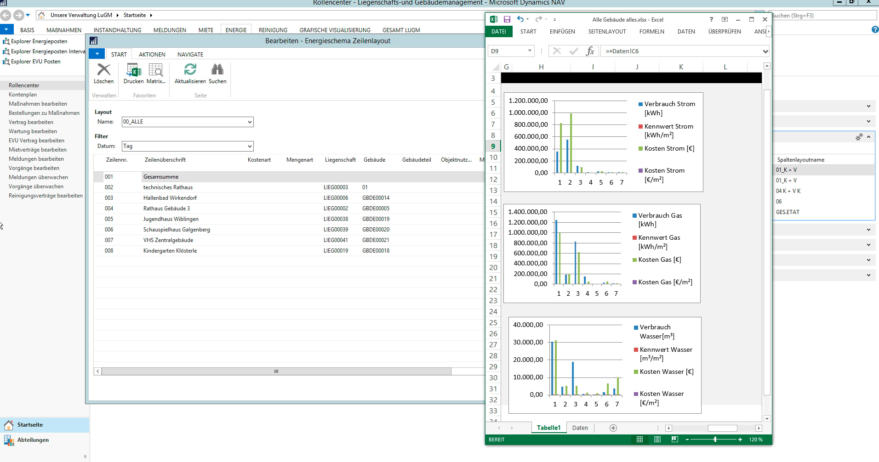Click the Suchen binoculars icon

(x=217, y=70)
